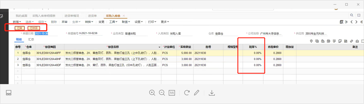364x104 pixels.
Task: Click the search magnifier icon near tab bar
Action: (x=352, y=15)
